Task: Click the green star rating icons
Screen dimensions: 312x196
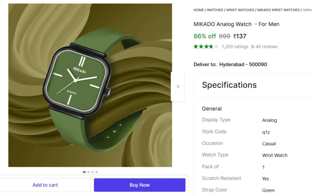Action: click(206, 47)
